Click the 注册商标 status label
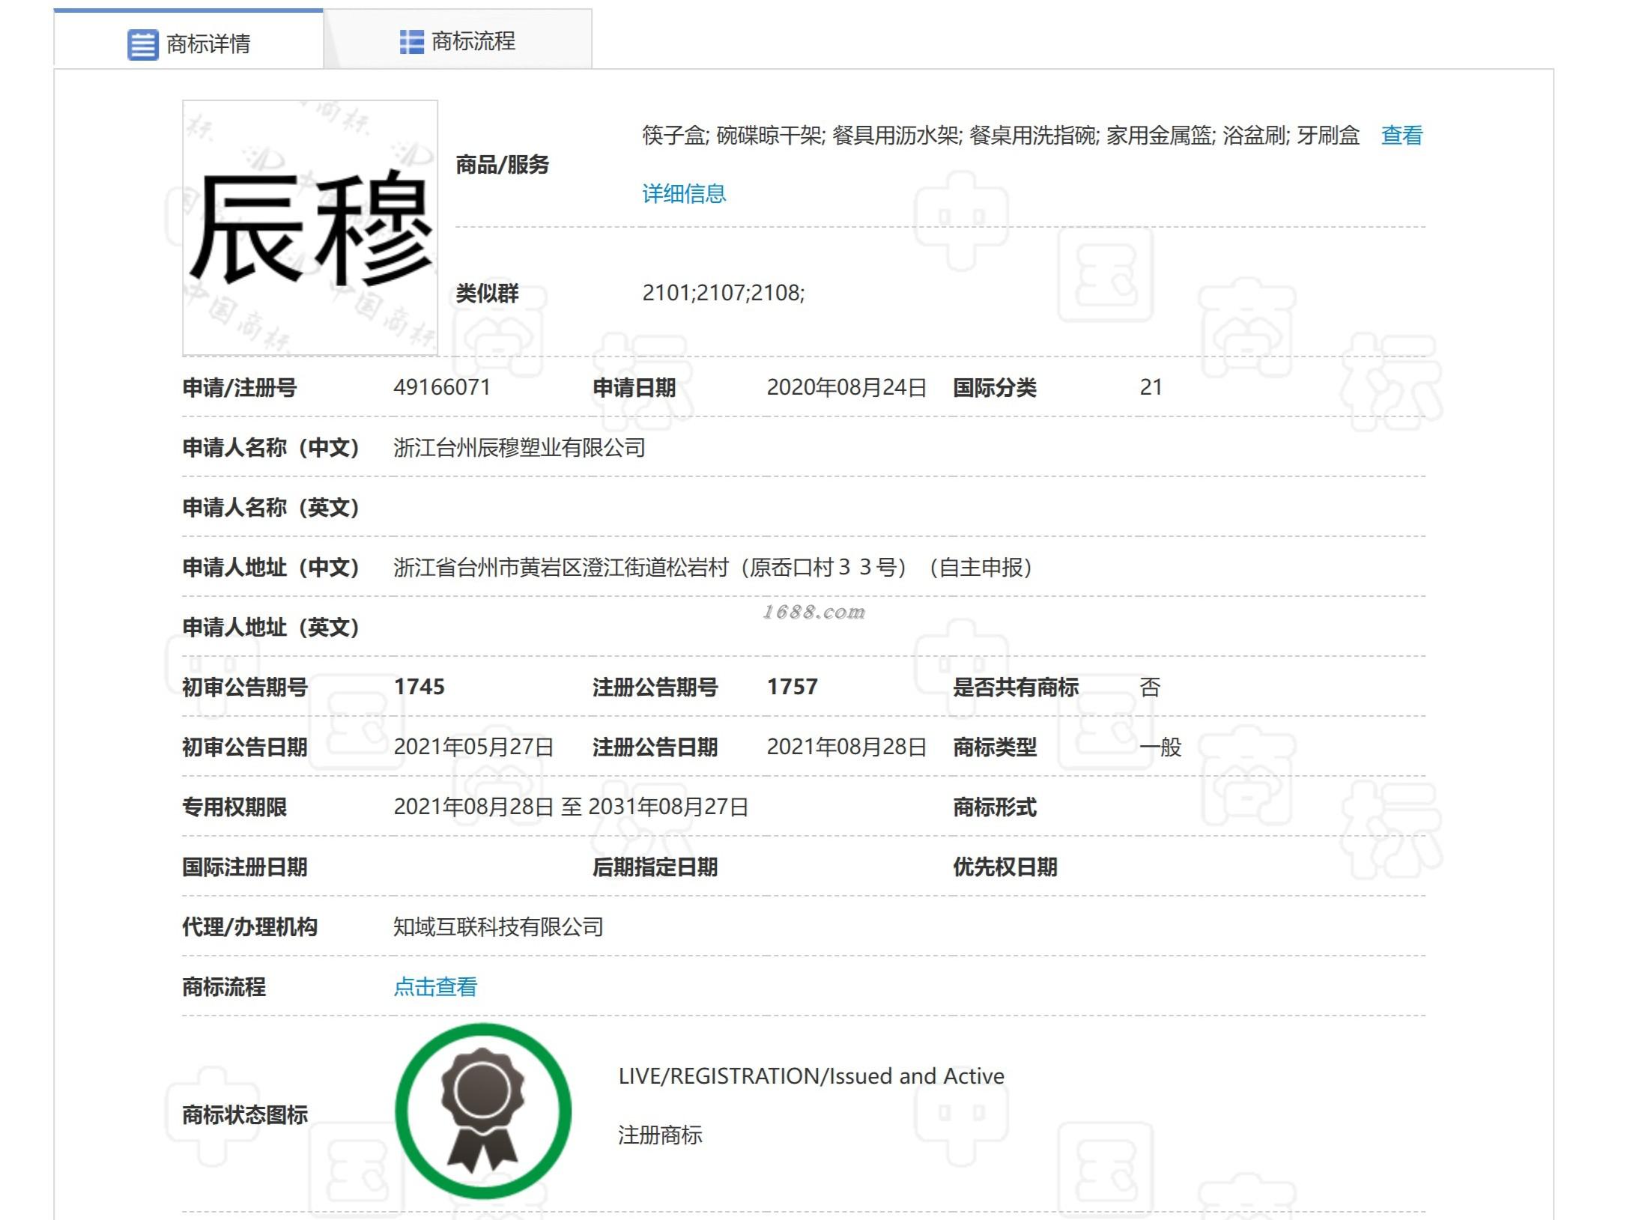Viewport: 1627px width, 1220px height. 660,1135
